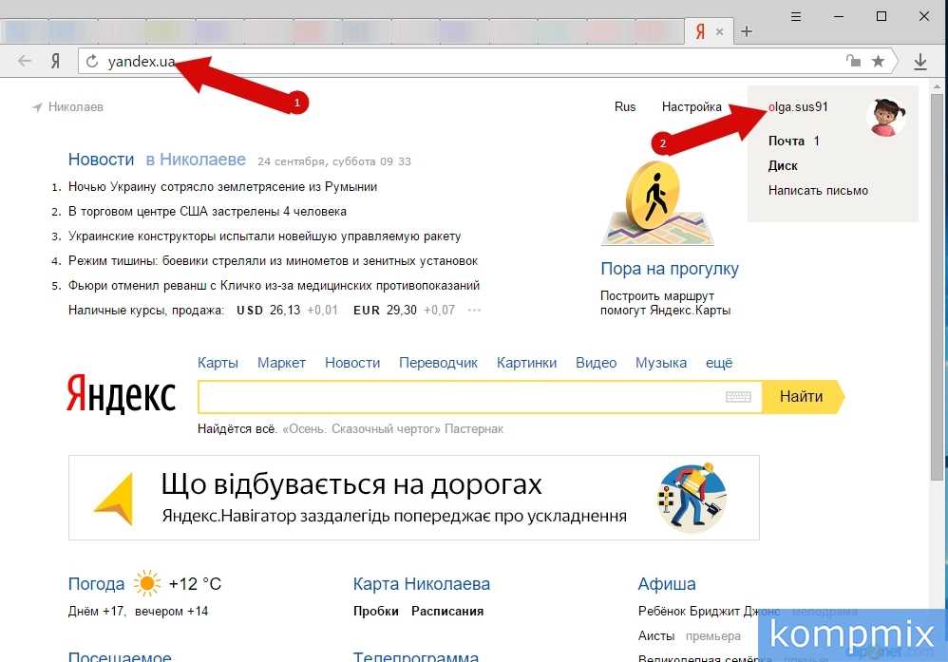Open the Переводчик service link
This screenshot has height=662, width=948.
click(x=438, y=363)
